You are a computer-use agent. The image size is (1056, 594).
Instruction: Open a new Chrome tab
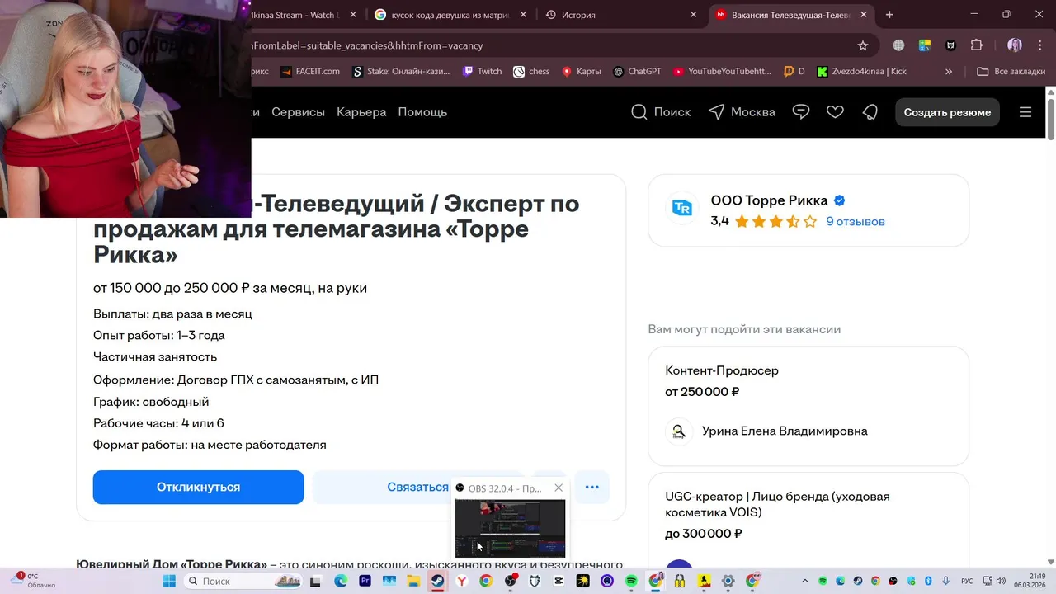(x=889, y=15)
